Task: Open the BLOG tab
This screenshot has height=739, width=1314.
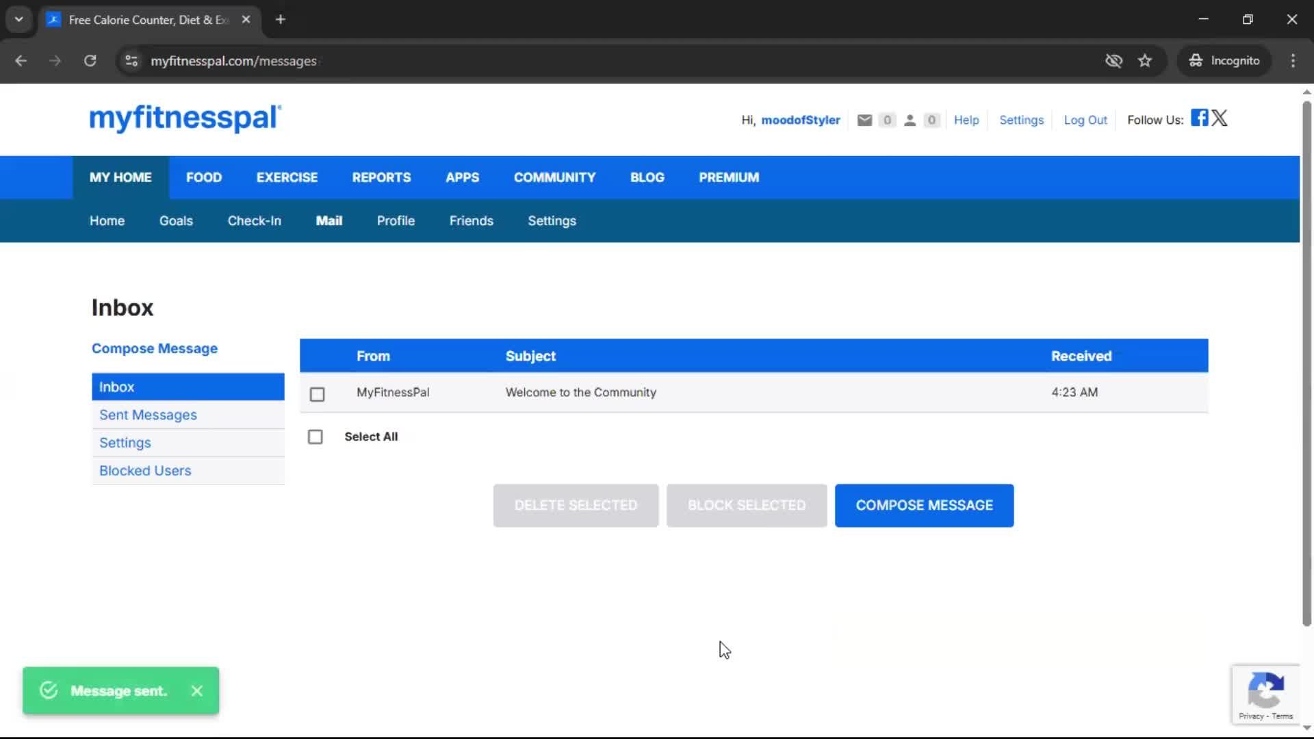Action: (x=647, y=177)
